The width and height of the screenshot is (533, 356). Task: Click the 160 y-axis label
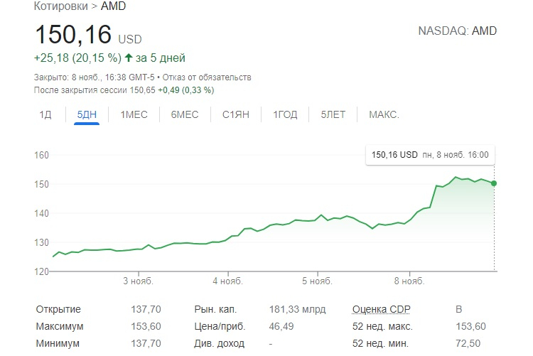(x=41, y=155)
